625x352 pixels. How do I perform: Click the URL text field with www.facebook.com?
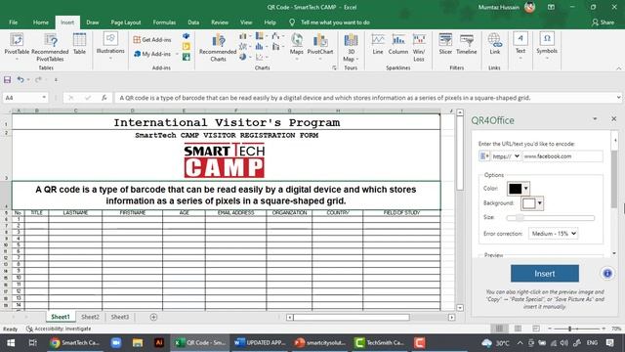tap(562, 156)
